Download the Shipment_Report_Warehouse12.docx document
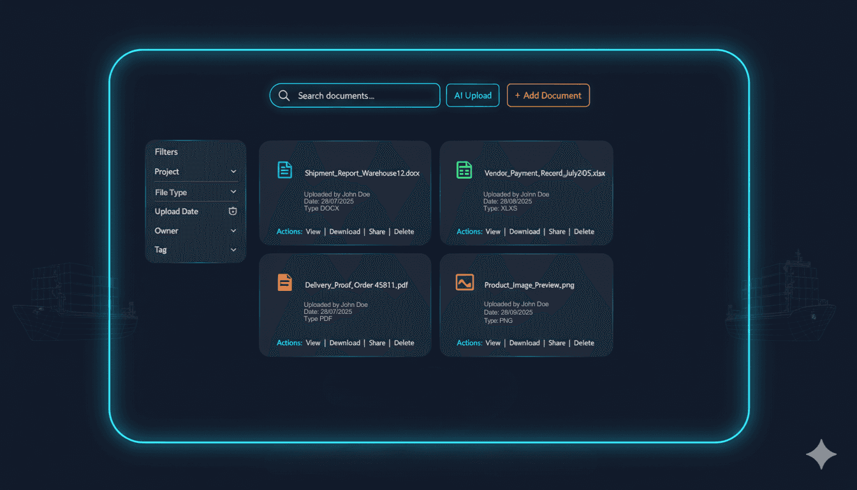The width and height of the screenshot is (857, 490). point(345,232)
